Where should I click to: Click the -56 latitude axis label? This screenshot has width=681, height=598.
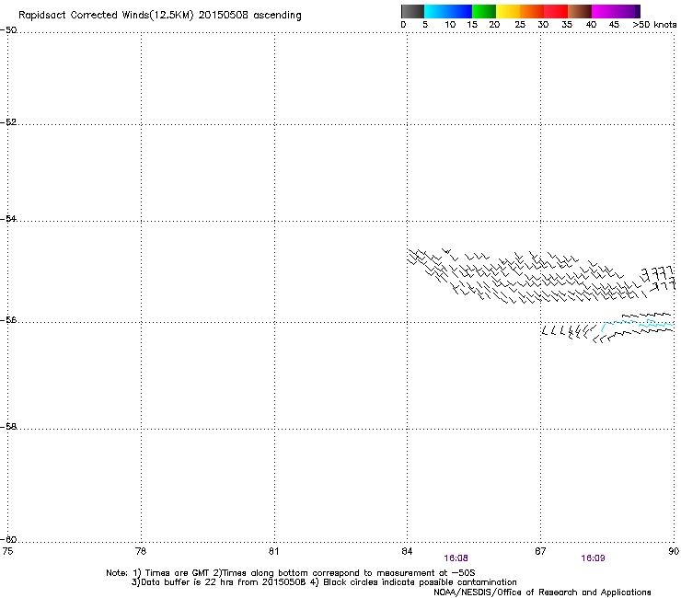pos(8,319)
